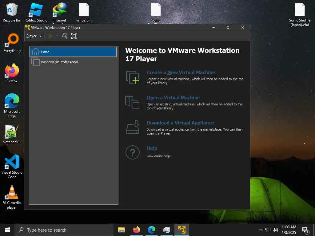Viewport: 315px width, 236px height.
Task: Select the Recycle Bin desktop icon
Action: 12,12
